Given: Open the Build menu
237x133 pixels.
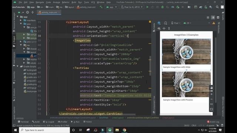Looking at the screenshot, I should tap(74, 2).
